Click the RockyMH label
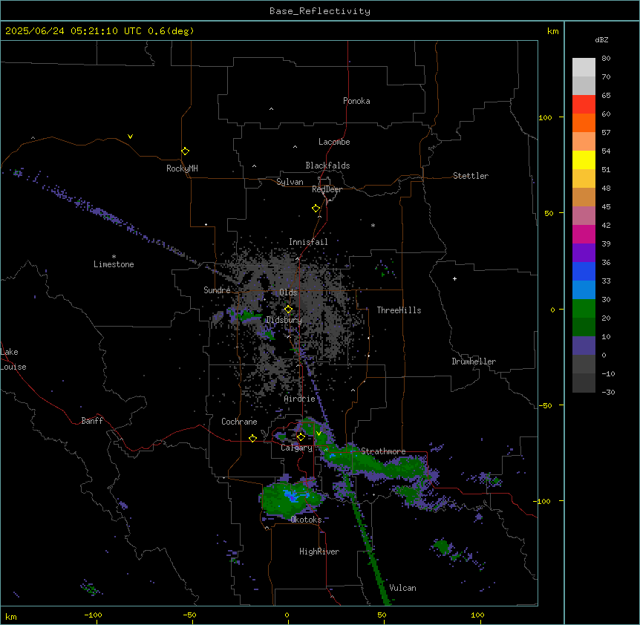The image size is (640, 625). pos(182,168)
